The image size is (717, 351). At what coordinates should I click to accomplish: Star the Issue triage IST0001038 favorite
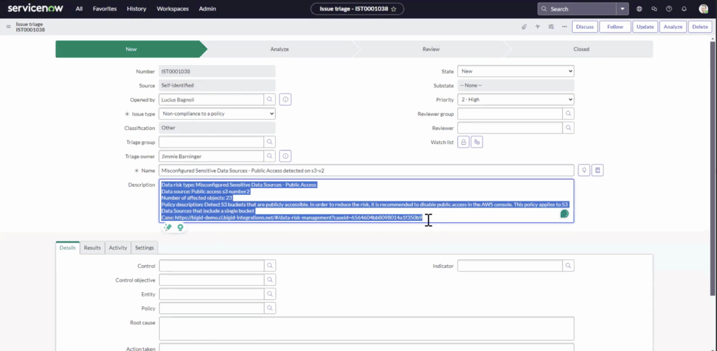(x=394, y=9)
